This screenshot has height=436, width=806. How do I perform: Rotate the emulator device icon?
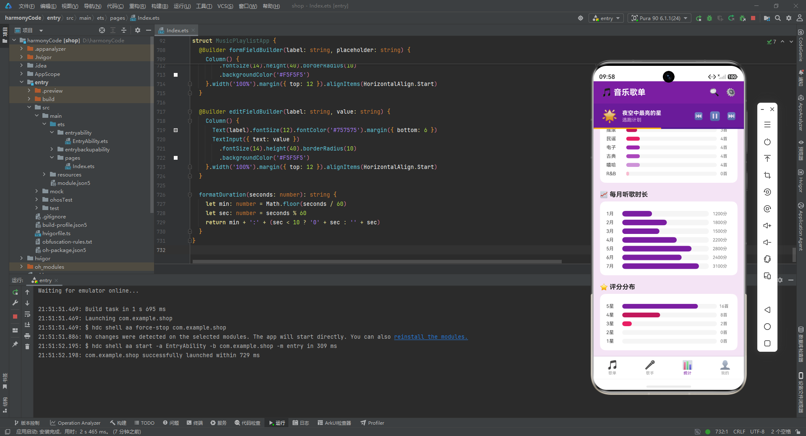tap(767, 259)
